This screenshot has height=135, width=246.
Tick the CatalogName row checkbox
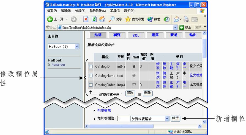(91, 76)
